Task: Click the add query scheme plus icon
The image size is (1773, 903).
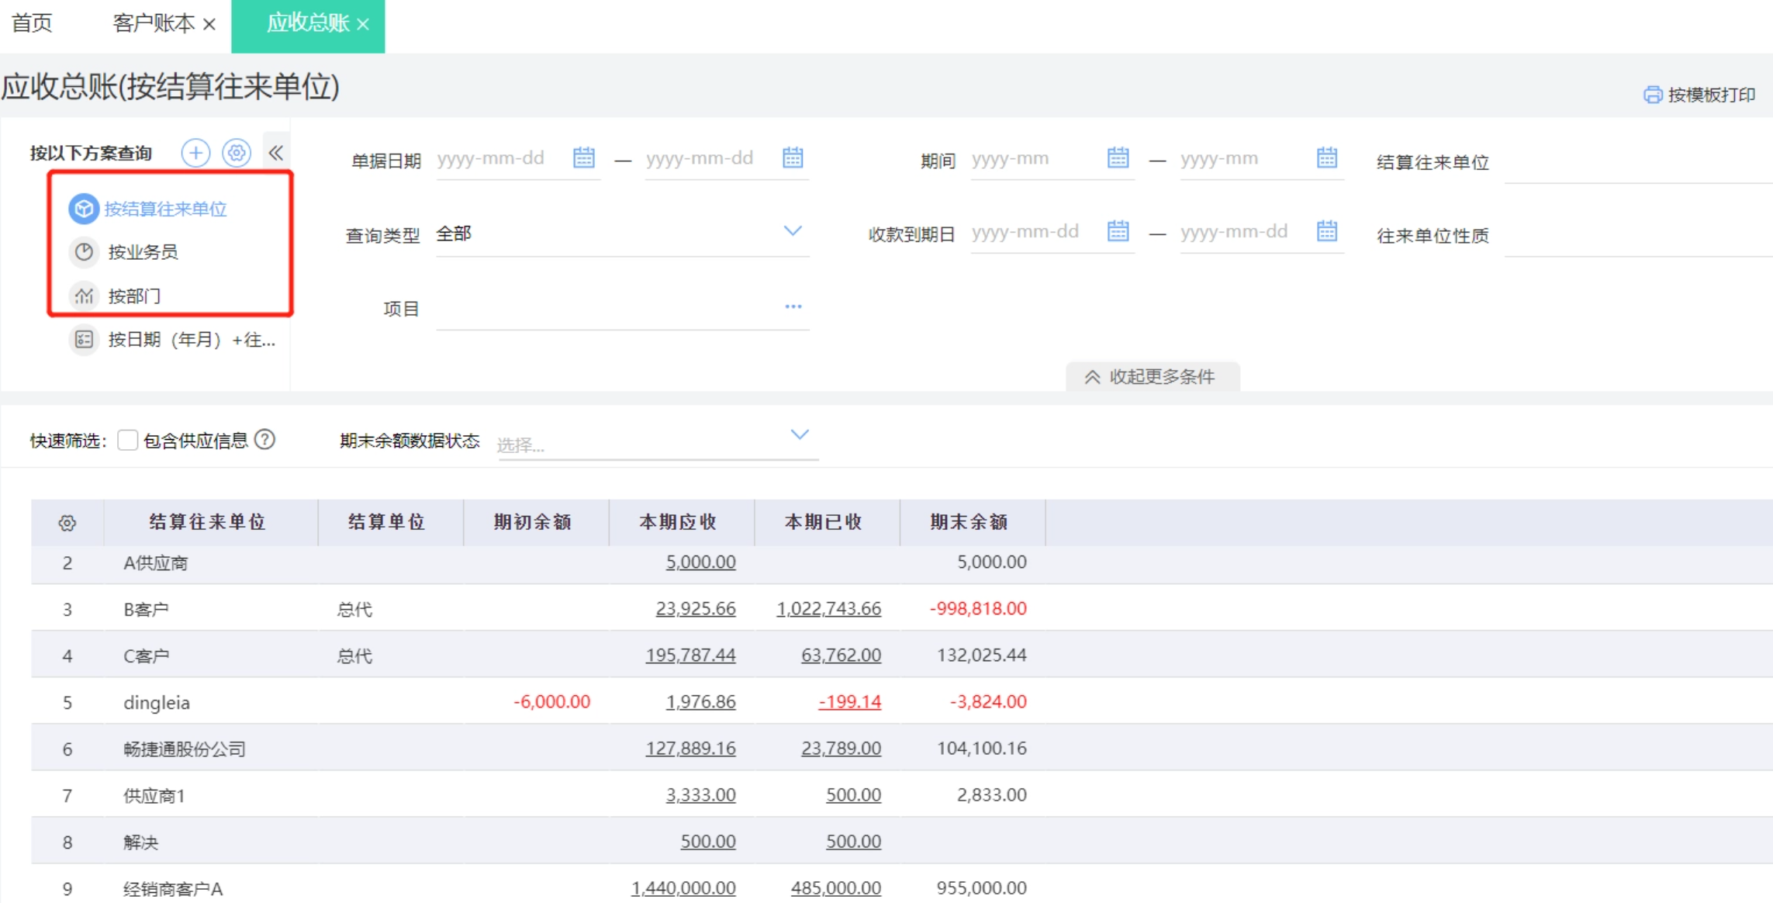Action: tap(195, 153)
